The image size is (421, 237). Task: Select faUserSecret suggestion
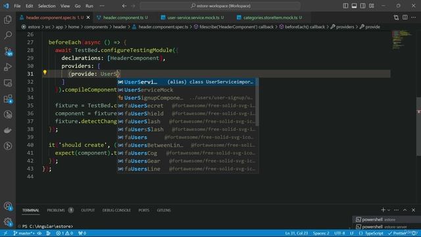tap(187, 105)
